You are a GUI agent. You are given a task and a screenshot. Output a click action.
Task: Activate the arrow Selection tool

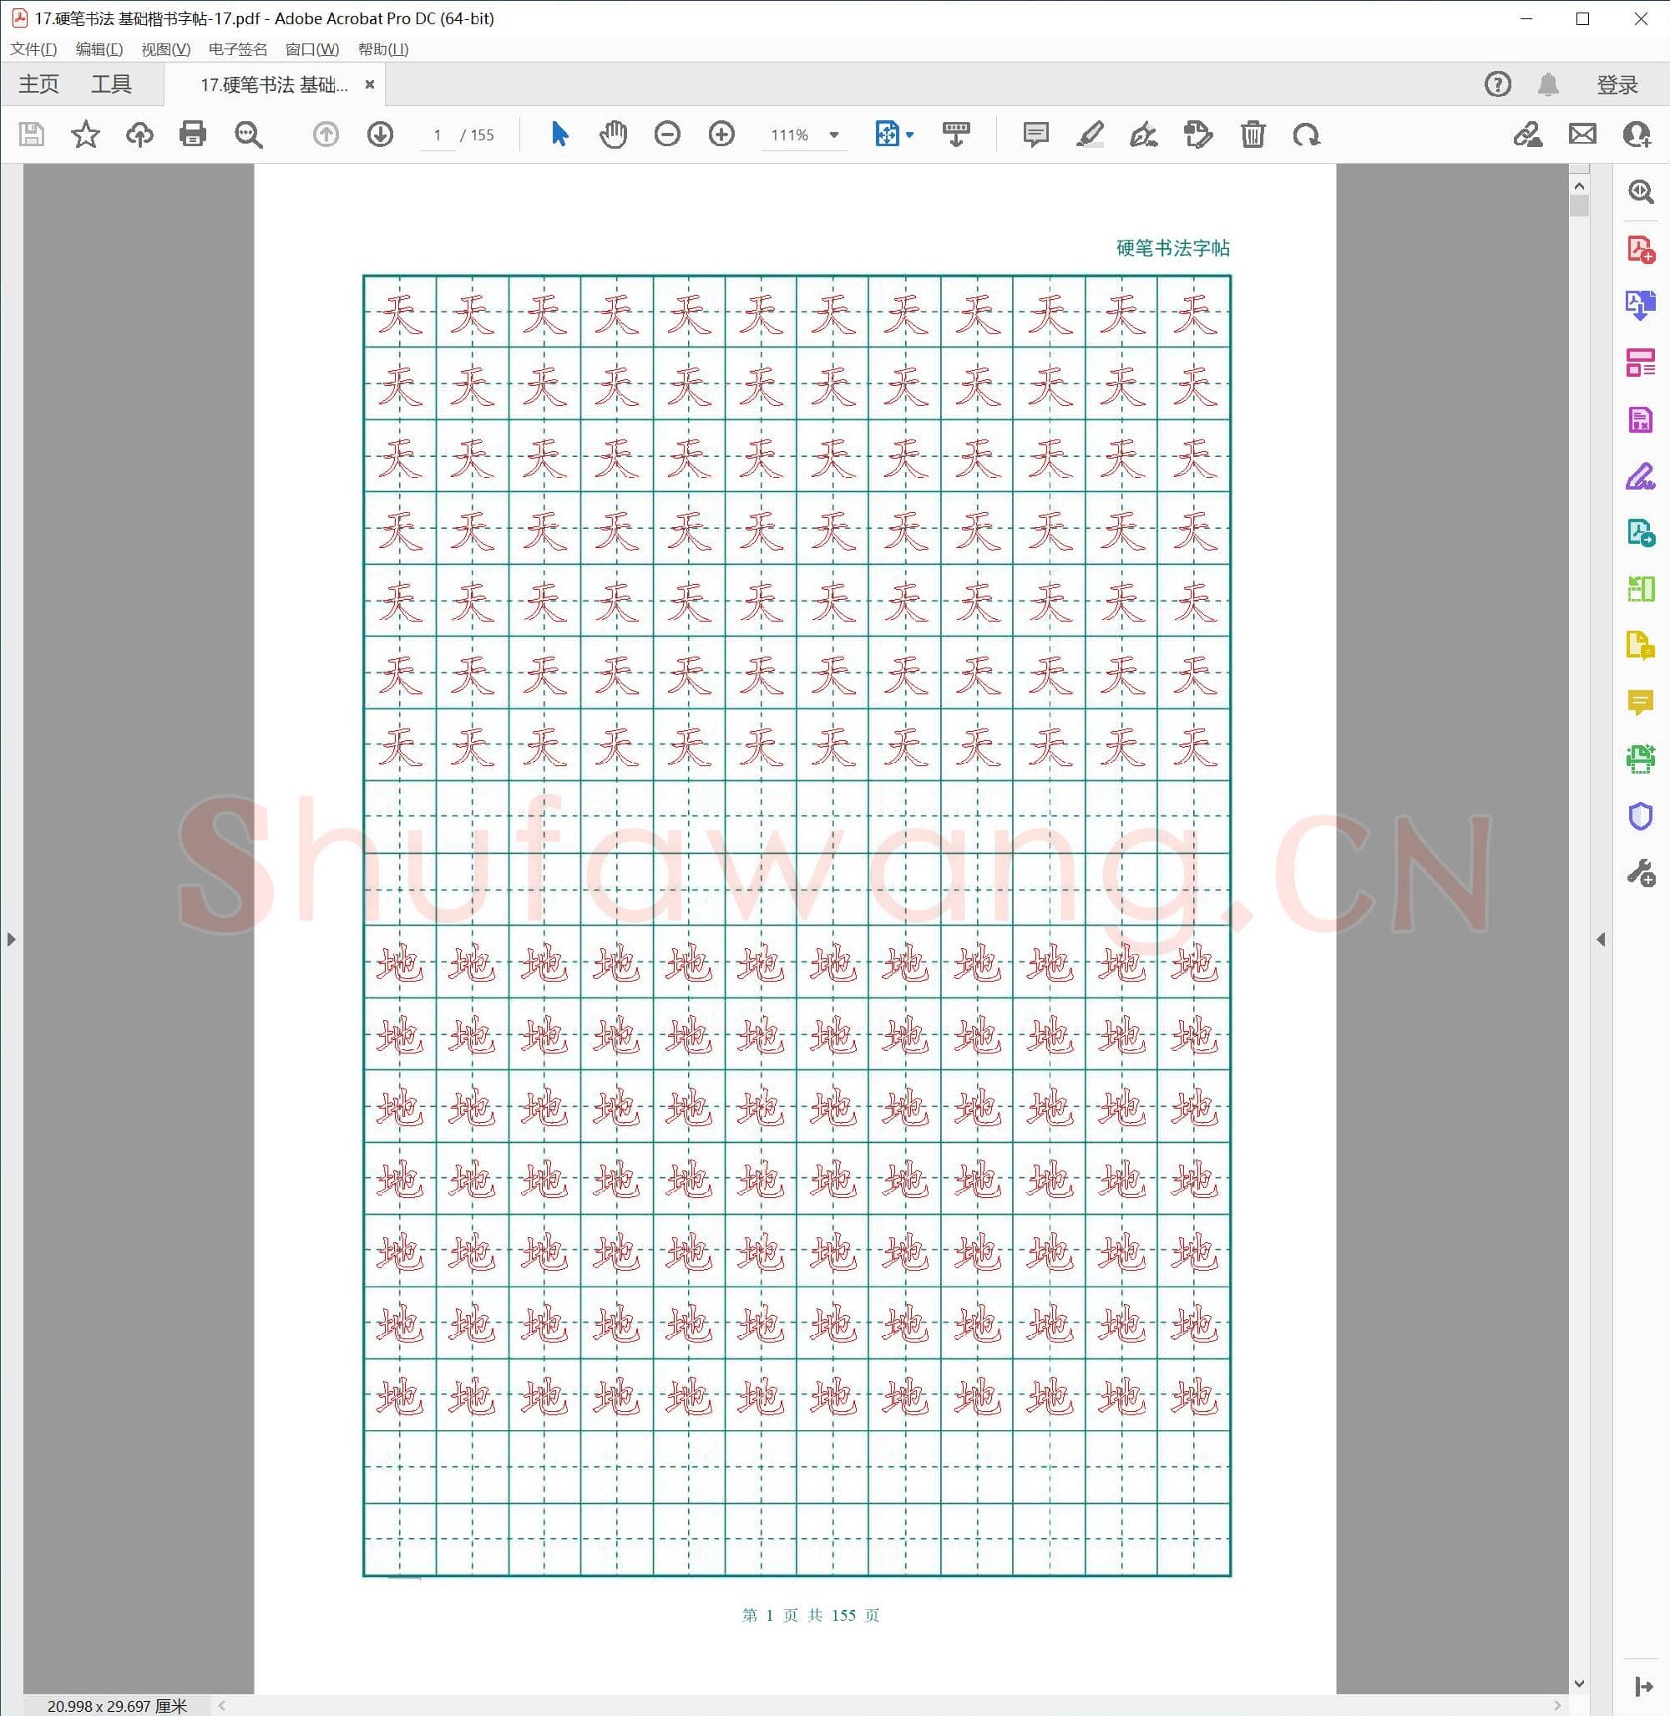pos(559,135)
